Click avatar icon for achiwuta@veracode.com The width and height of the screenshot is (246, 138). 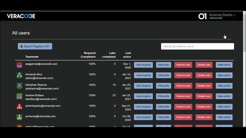click(x=20, y=117)
